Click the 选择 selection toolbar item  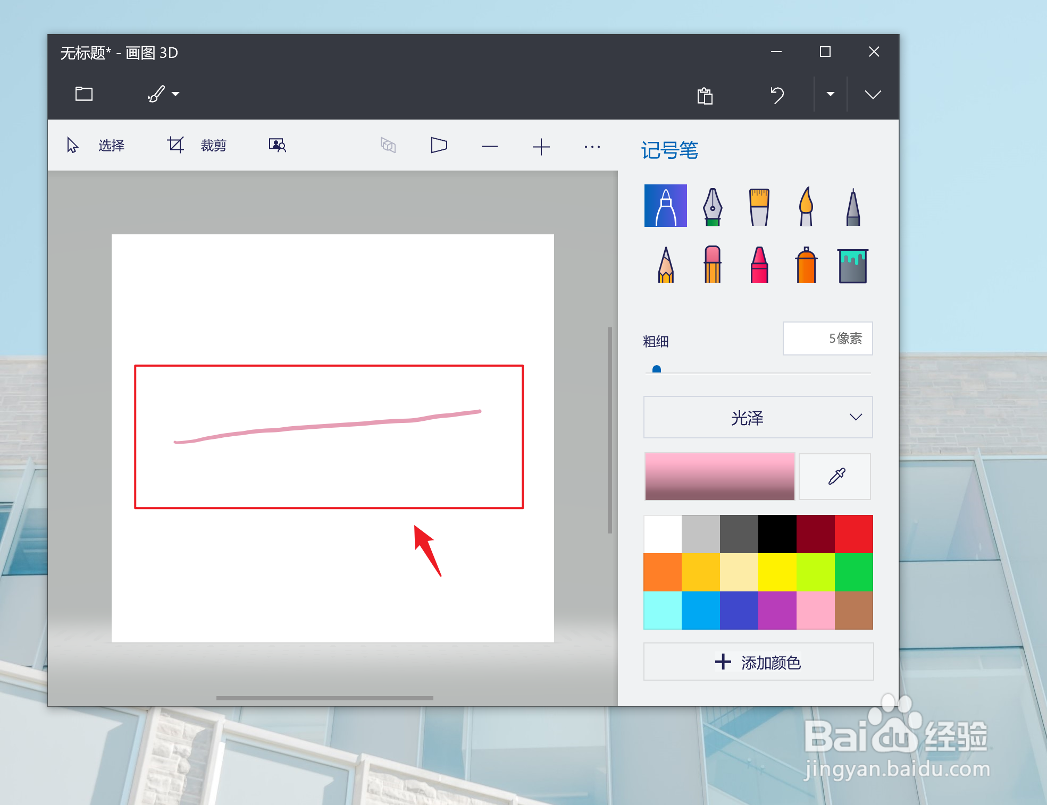(111, 146)
